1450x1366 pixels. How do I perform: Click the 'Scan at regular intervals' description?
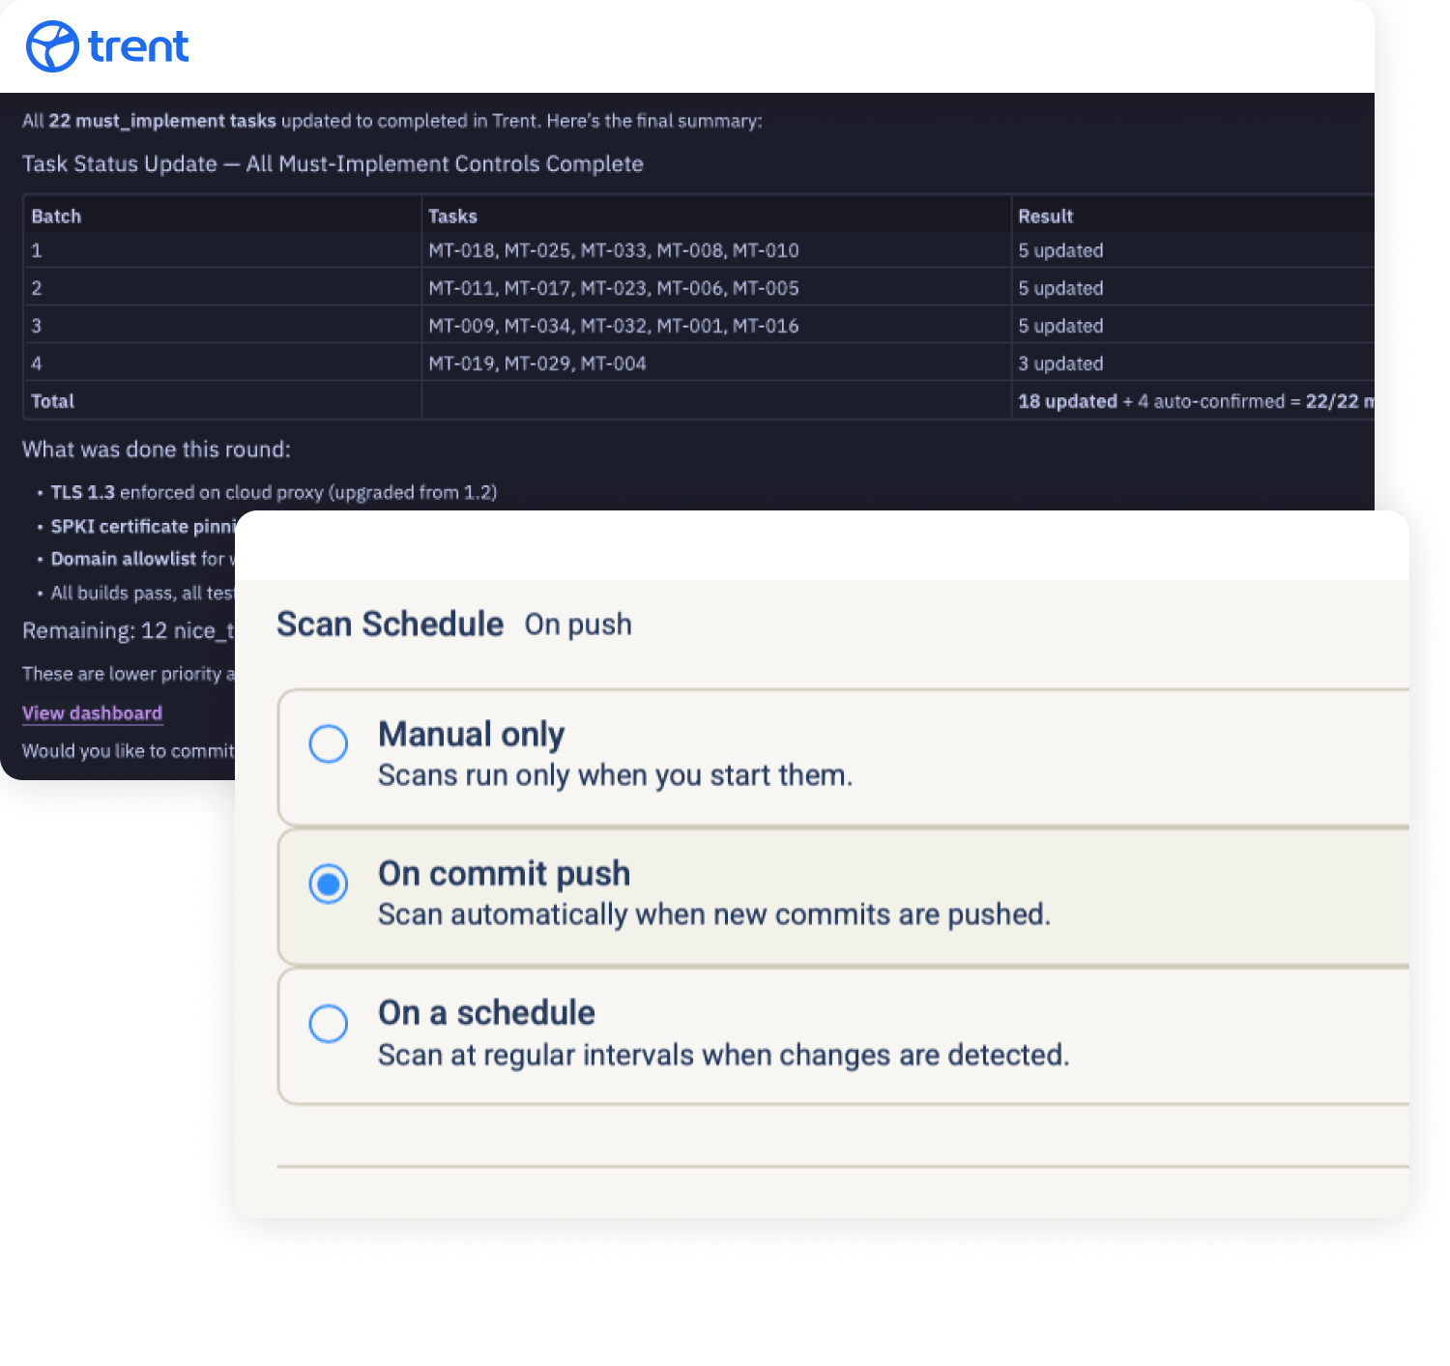click(723, 1055)
